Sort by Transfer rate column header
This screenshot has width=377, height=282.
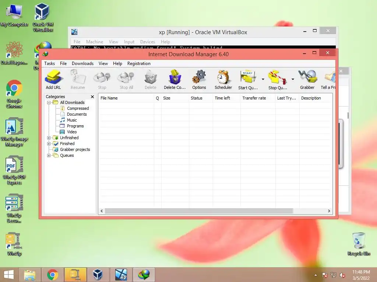[258, 98]
